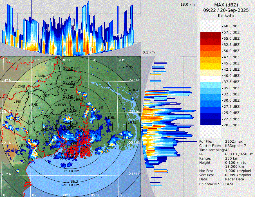Select the Kolkata radar site name
The height and width of the screenshot is (197, 255).
[226, 15]
